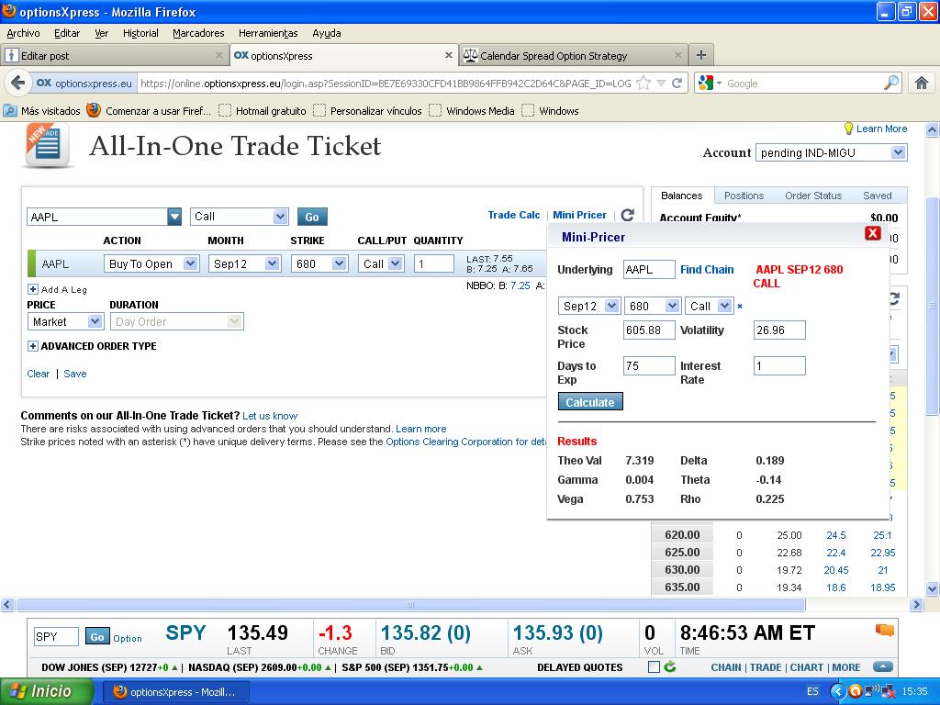Open new tab plus button
The height and width of the screenshot is (705, 940).
(x=700, y=55)
